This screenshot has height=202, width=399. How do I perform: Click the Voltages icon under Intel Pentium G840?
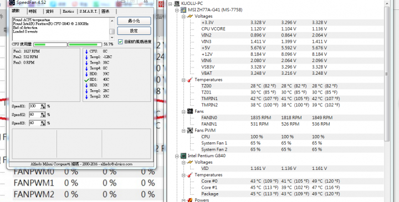pyautogui.click(x=190, y=162)
